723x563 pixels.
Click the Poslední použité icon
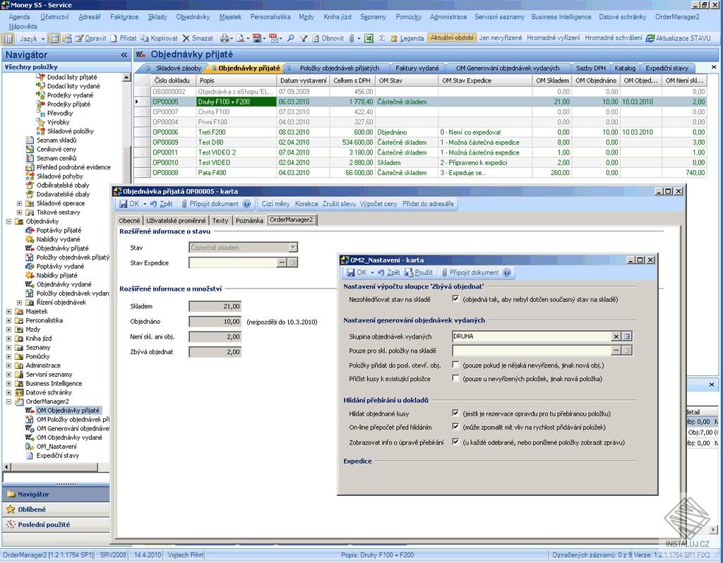point(11,524)
